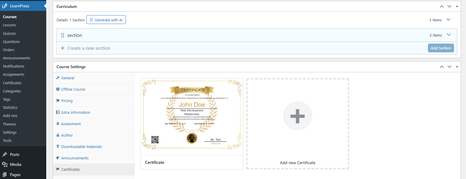Screen dimensions: 466x179
Task: Click the section drag handle icon
Action: click(63, 35)
